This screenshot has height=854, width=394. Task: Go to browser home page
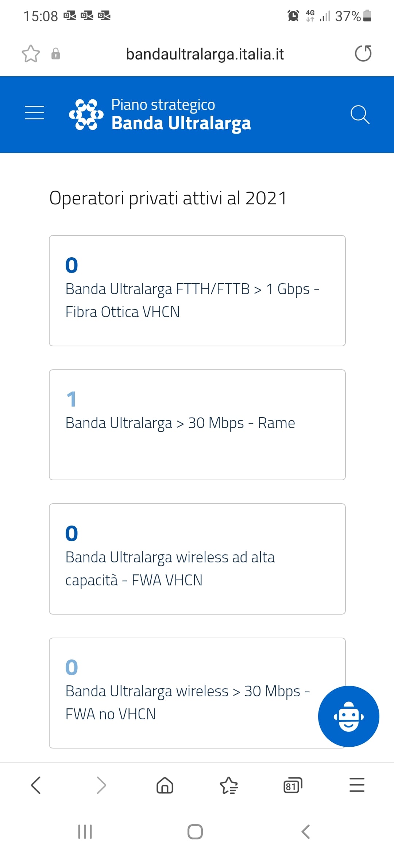[x=165, y=785]
